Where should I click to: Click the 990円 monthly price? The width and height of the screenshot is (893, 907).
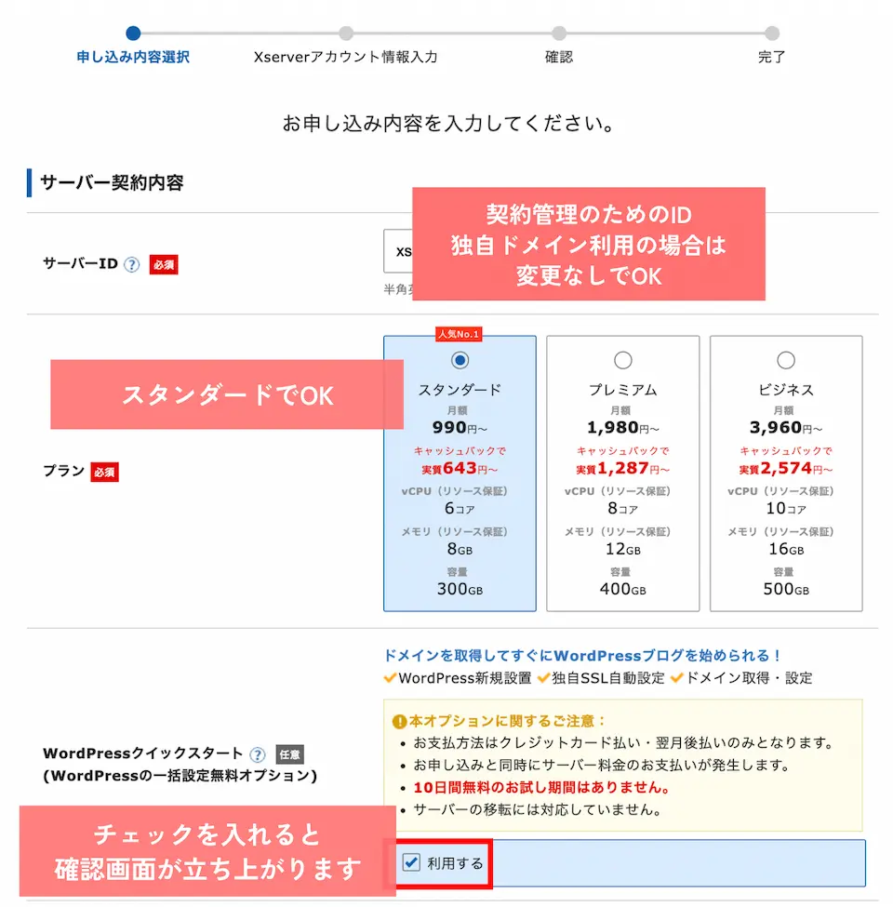[x=460, y=428]
